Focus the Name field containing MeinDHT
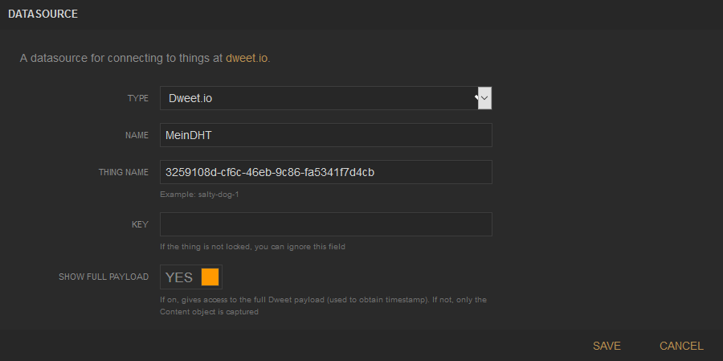This screenshot has width=723, height=361. click(325, 135)
